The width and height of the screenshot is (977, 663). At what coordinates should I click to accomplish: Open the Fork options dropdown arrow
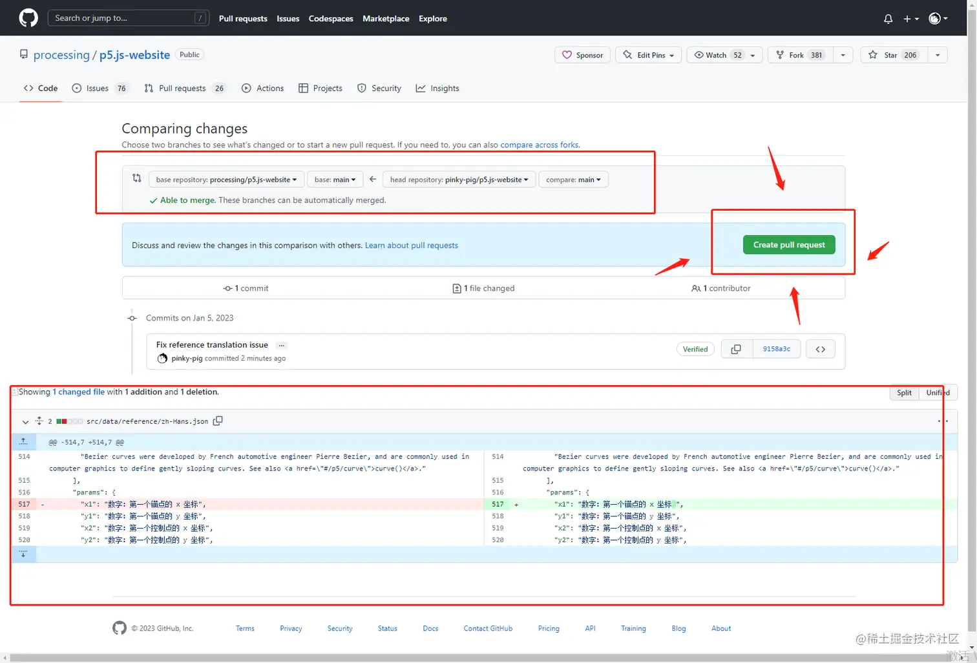(843, 55)
